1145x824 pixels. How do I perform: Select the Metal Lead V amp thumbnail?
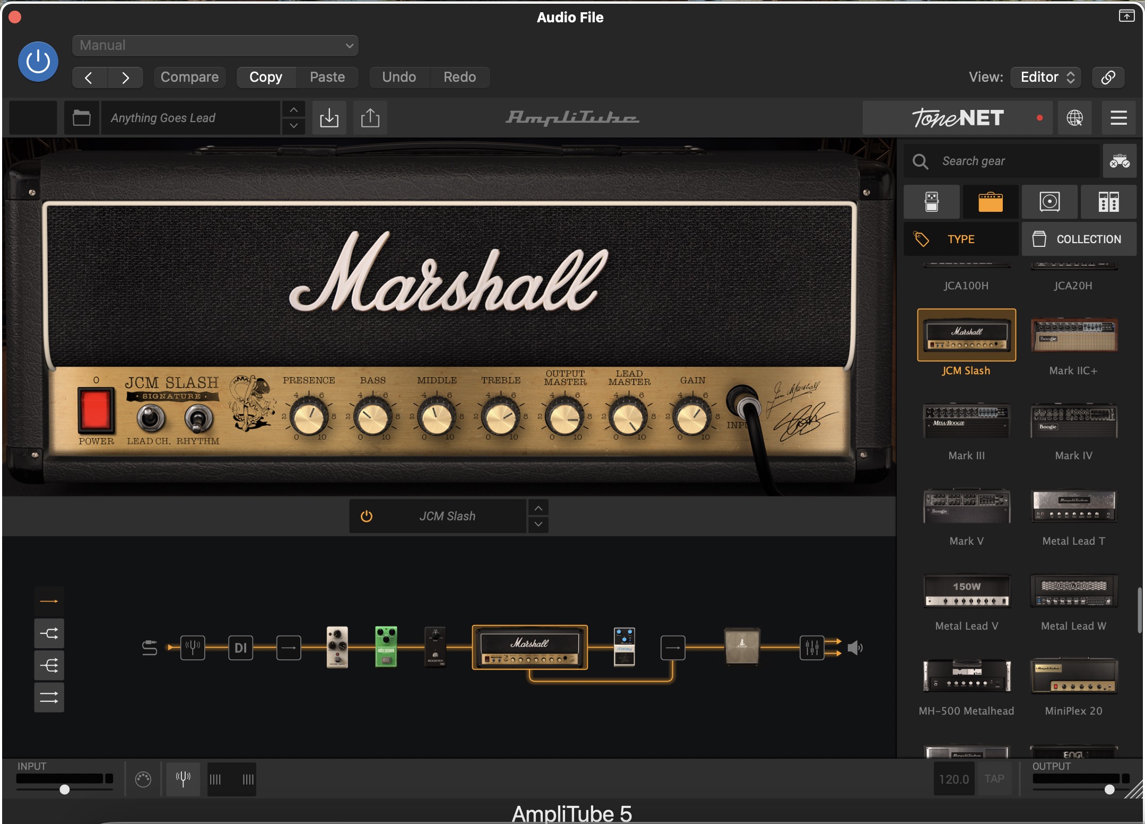tap(966, 591)
